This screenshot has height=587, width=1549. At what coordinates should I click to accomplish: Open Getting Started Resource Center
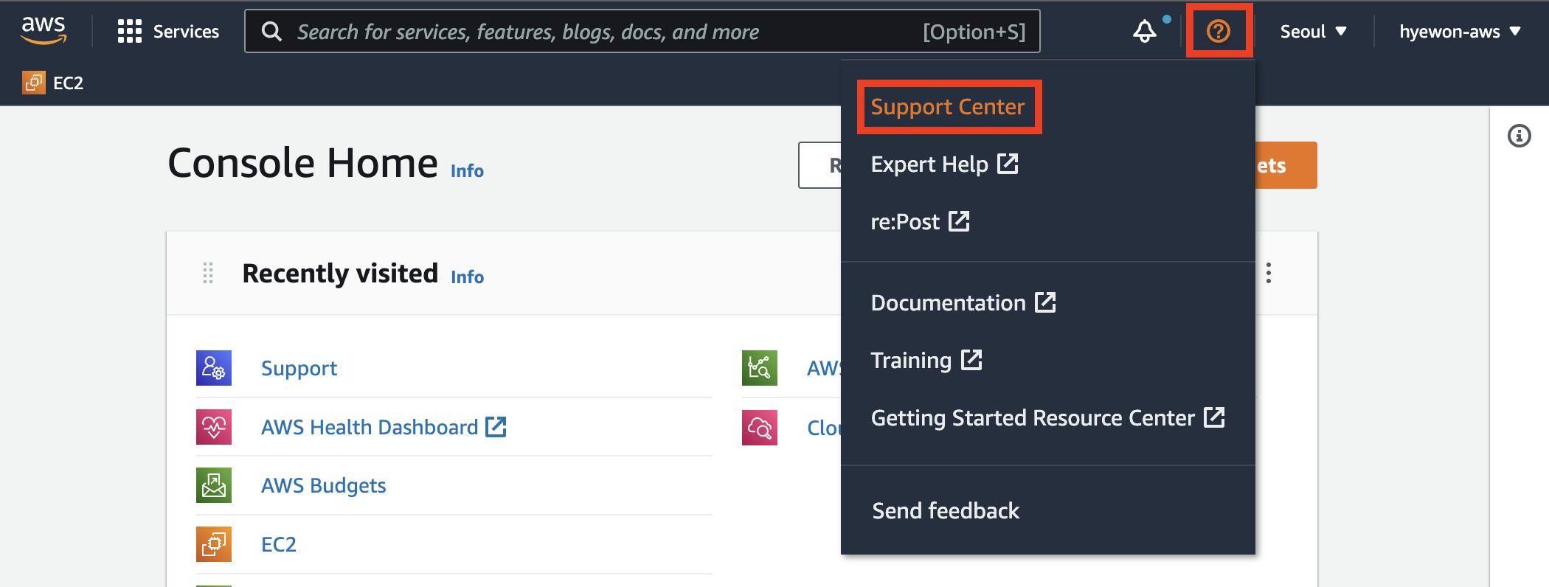tap(1047, 417)
